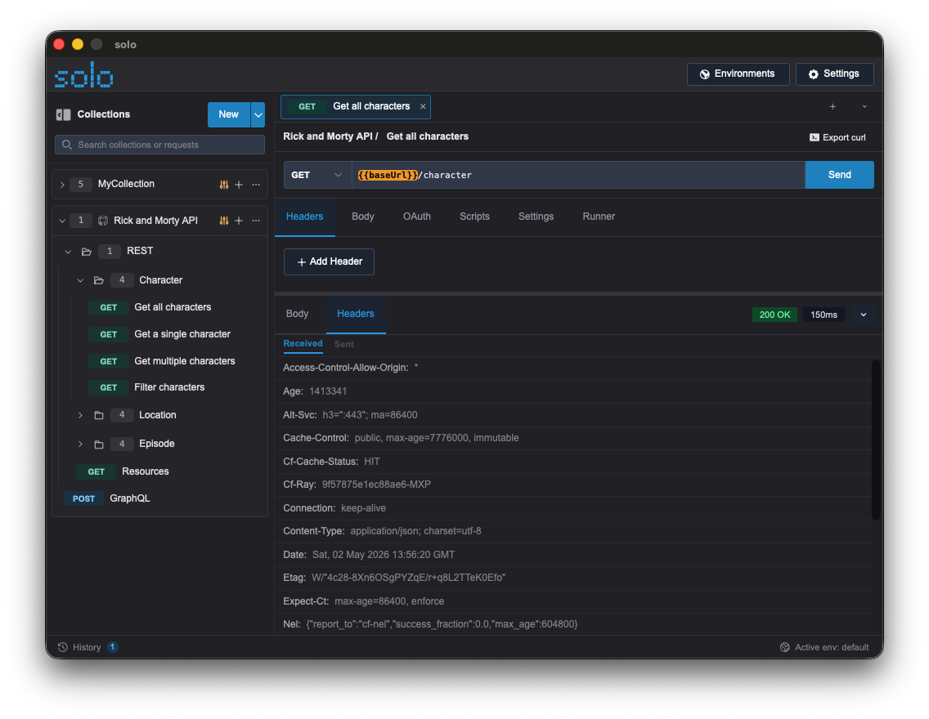Screen dimensions: 929x719
Task: Click the Episode folder icon
Action: point(99,444)
